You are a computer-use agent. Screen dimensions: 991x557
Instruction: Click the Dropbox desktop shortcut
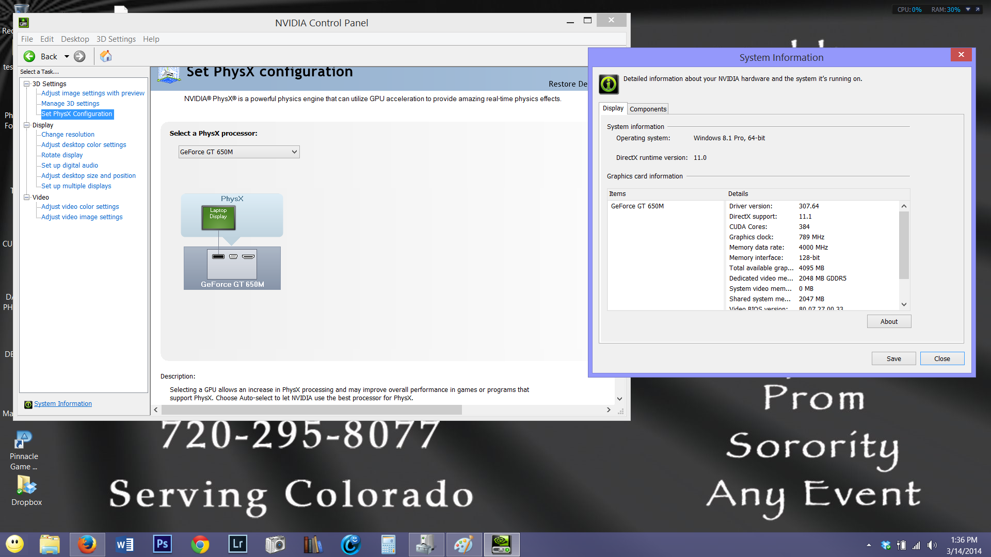(x=27, y=490)
